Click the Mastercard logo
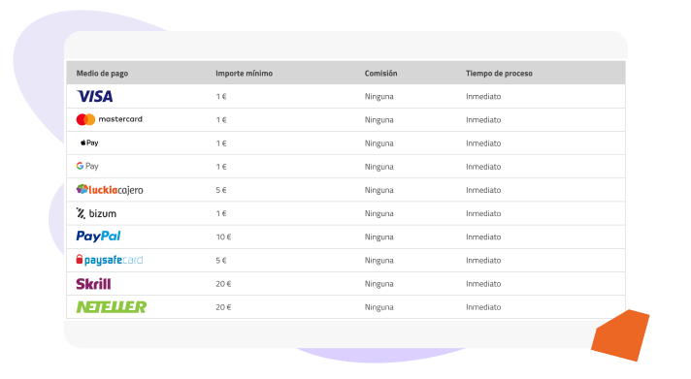 [110, 119]
